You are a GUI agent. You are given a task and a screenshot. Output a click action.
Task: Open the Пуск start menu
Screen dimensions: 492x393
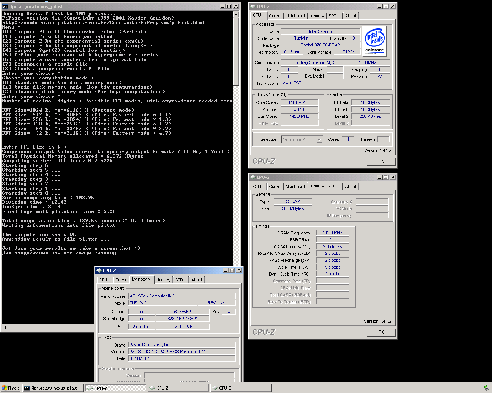(10, 388)
